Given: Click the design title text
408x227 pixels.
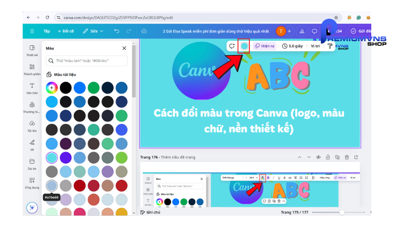Looking at the screenshot, I should pyautogui.click(x=216, y=31).
